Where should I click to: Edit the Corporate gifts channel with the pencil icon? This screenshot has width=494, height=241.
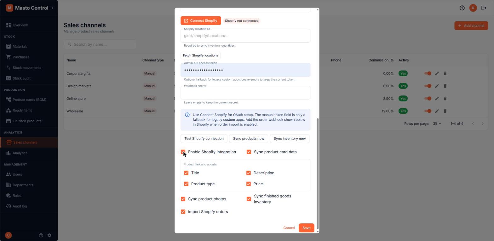tap(437, 73)
